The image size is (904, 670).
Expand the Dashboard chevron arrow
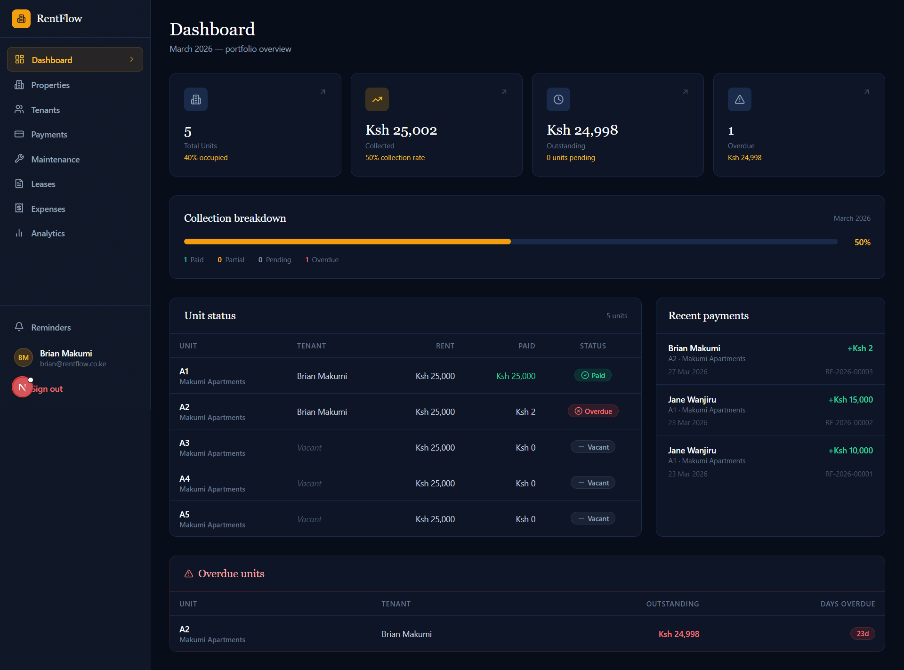pos(132,59)
